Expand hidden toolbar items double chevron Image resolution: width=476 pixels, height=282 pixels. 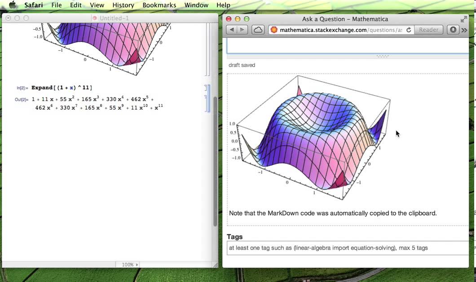464,30
